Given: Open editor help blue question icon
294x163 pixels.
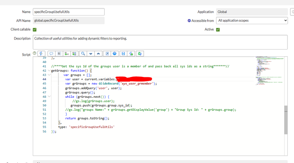Looking at the screenshot, I should [x=115, y=53].
